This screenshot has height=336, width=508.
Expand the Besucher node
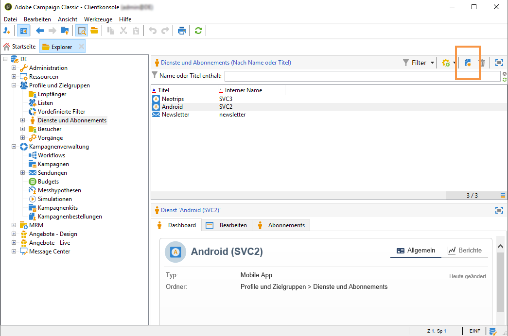(x=23, y=129)
